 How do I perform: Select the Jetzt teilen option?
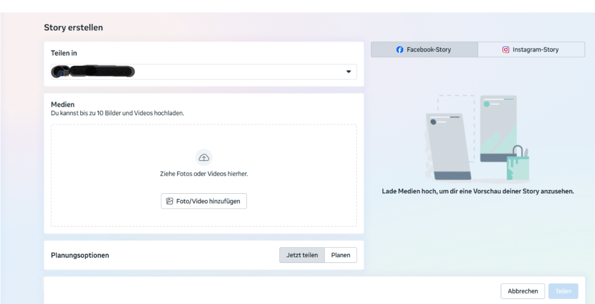click(302, 255)
